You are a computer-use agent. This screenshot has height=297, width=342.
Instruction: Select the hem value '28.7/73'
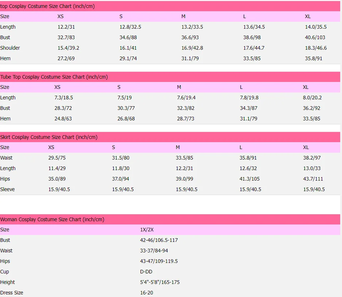pyautogui.click(x=185, y=119)
